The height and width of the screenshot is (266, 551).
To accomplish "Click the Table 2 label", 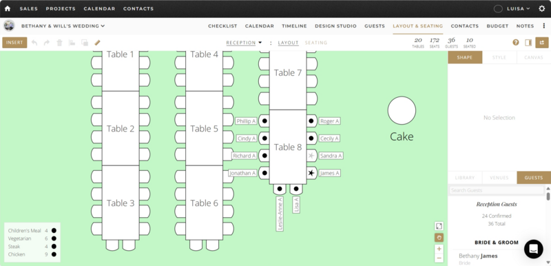I will (121, 129).
